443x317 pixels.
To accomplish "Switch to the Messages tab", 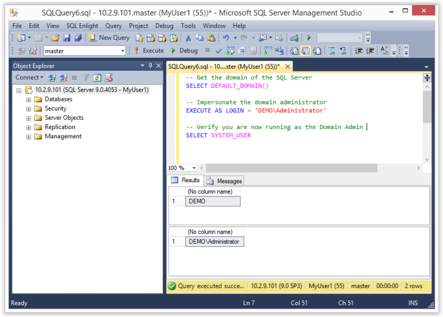I will [x=225, y=181].
